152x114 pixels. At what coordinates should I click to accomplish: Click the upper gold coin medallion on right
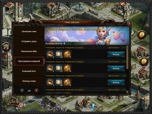[142, 35]
